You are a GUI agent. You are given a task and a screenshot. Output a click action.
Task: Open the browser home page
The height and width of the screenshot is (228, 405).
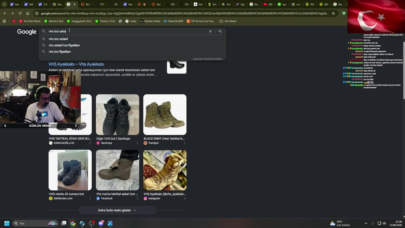pyautogui.click(x=28, y=13)
